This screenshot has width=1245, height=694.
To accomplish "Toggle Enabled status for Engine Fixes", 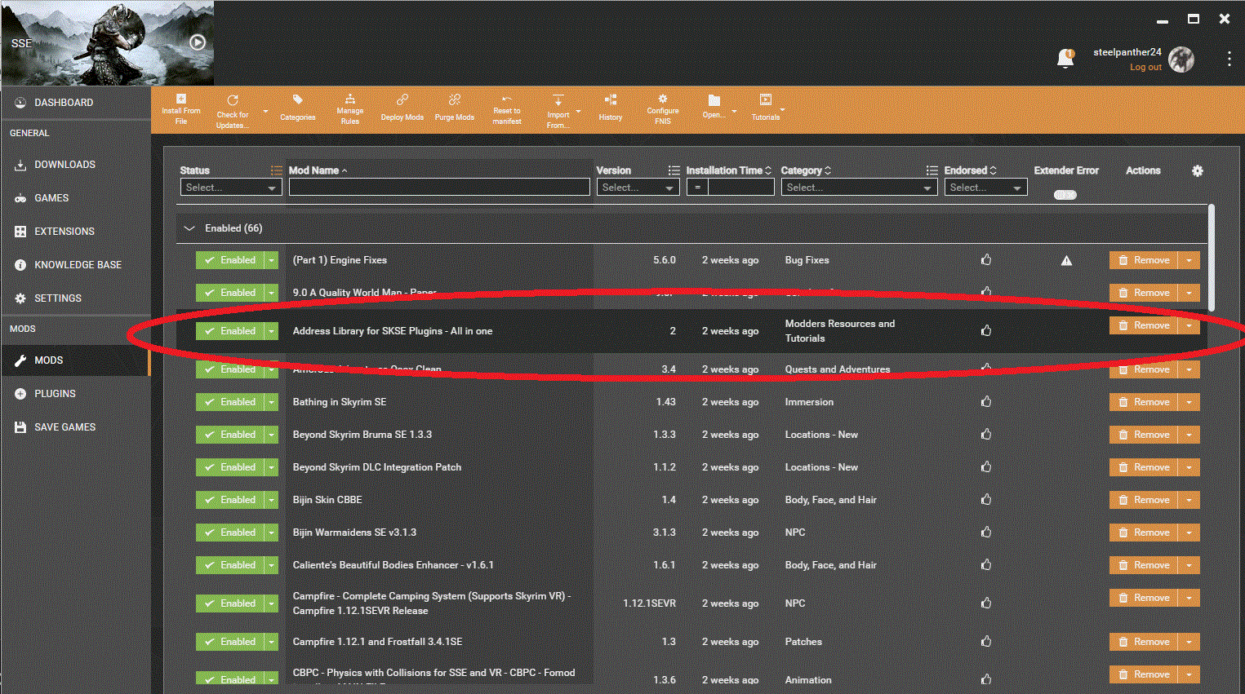I will [x=229, y=260].
